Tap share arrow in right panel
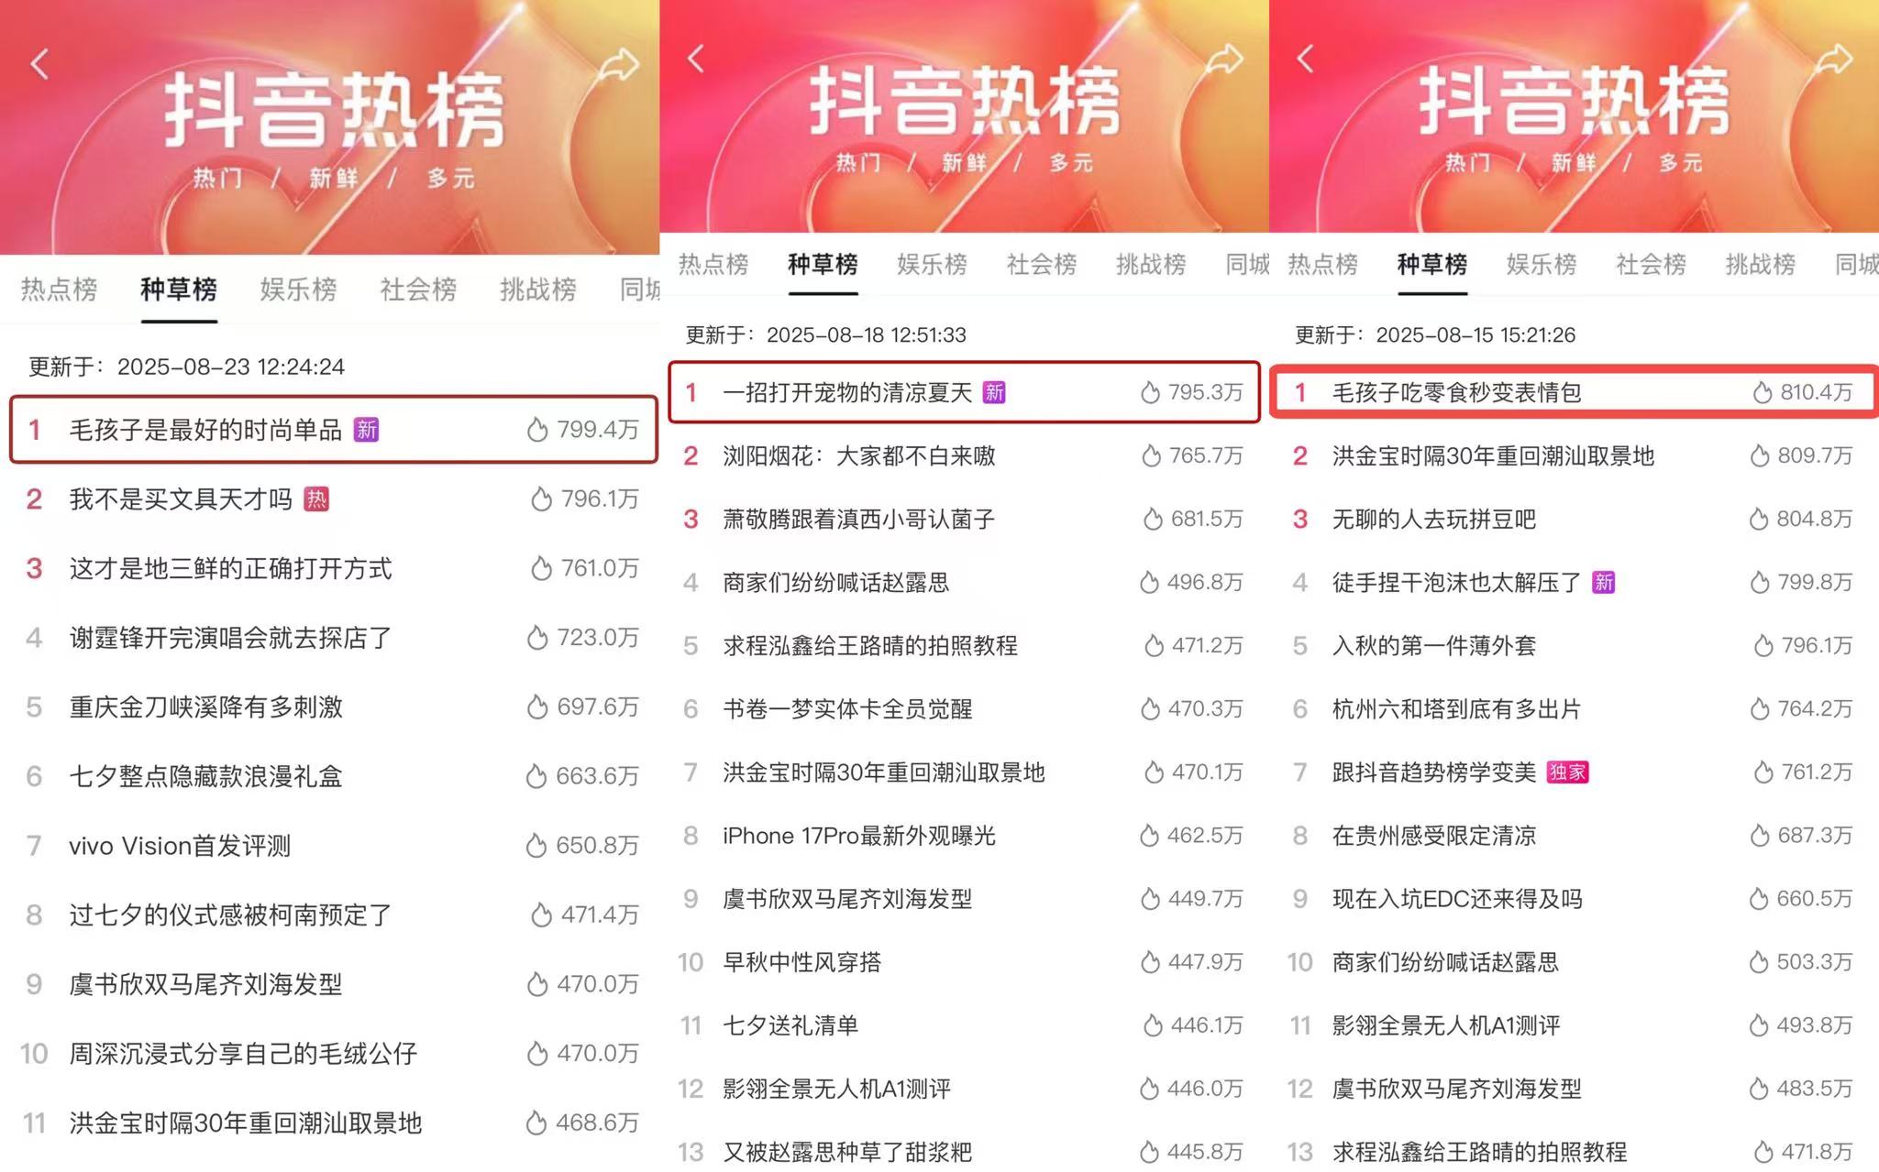This screenshot has width=1879, height=1172. [1833, 59]
